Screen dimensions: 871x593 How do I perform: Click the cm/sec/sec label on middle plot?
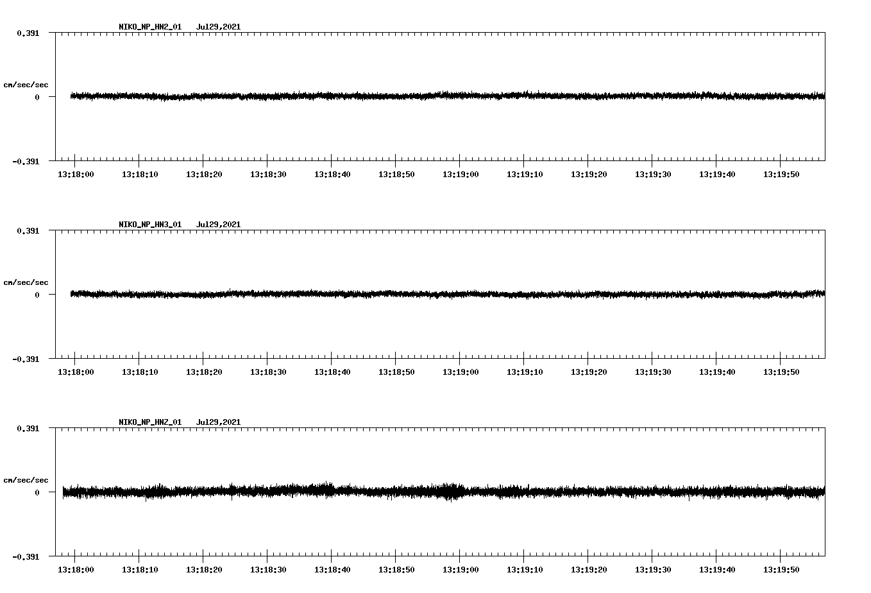26,282
